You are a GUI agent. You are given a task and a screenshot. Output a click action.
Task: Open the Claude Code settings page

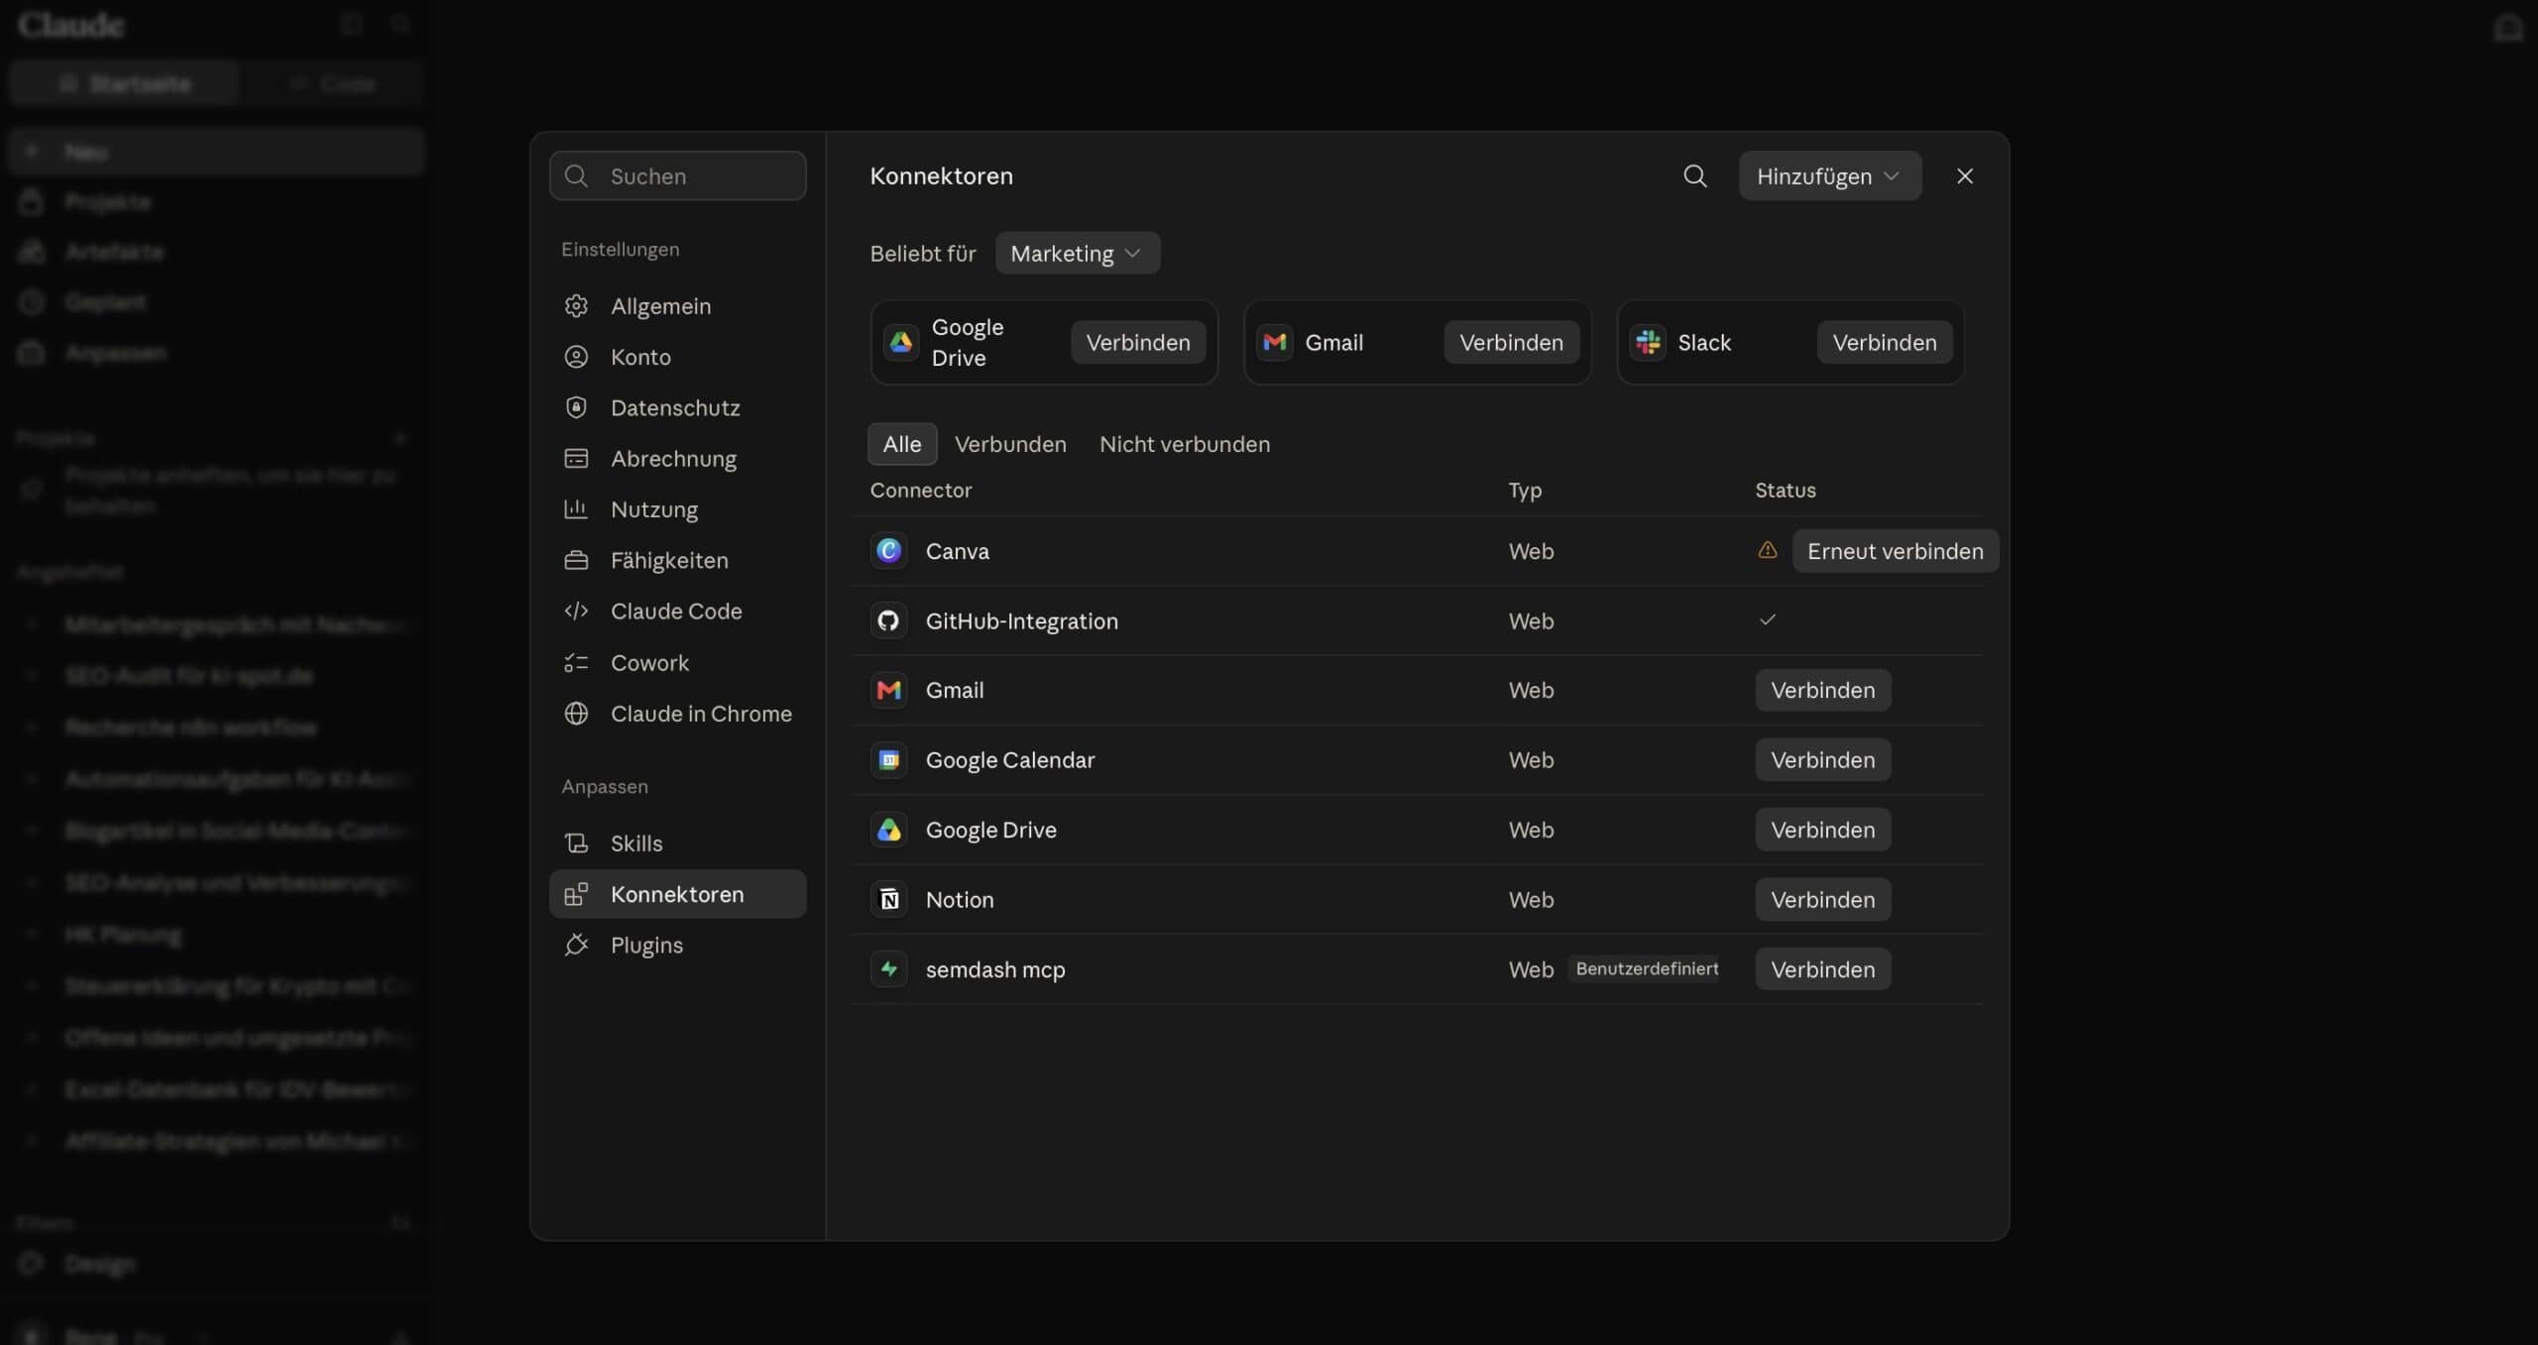677,612
